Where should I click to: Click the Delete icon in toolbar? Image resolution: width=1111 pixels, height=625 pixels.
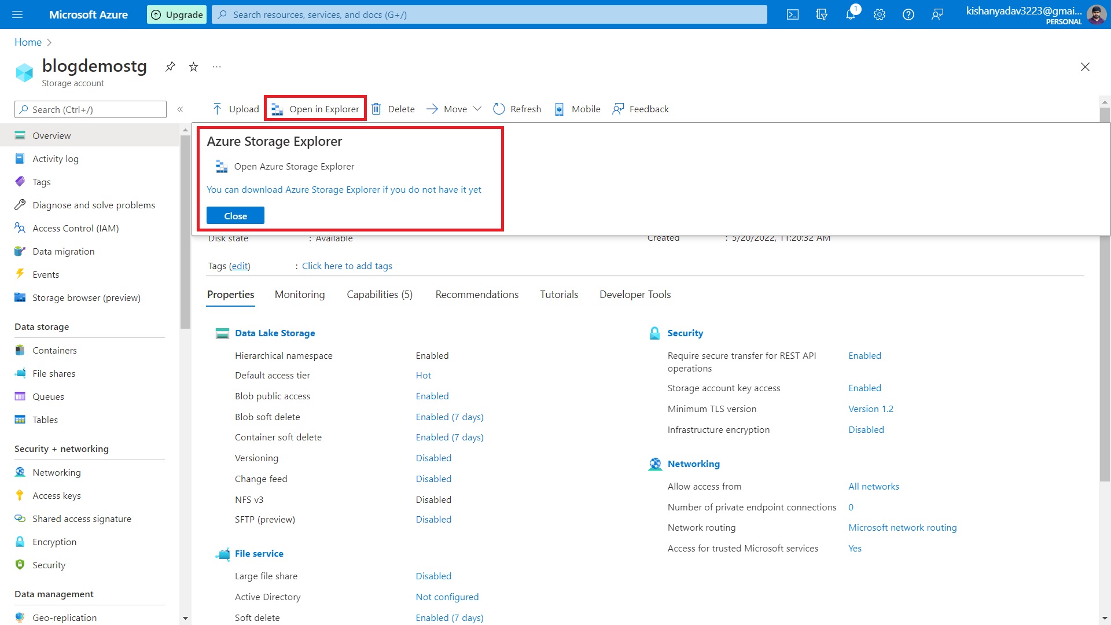378,108
